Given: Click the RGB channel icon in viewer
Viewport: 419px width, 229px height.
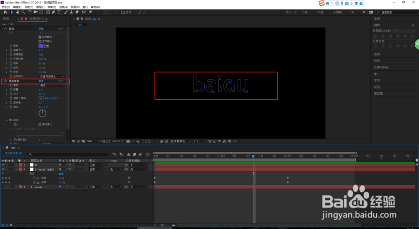Looking at the screenshot, I should point(137,141).
